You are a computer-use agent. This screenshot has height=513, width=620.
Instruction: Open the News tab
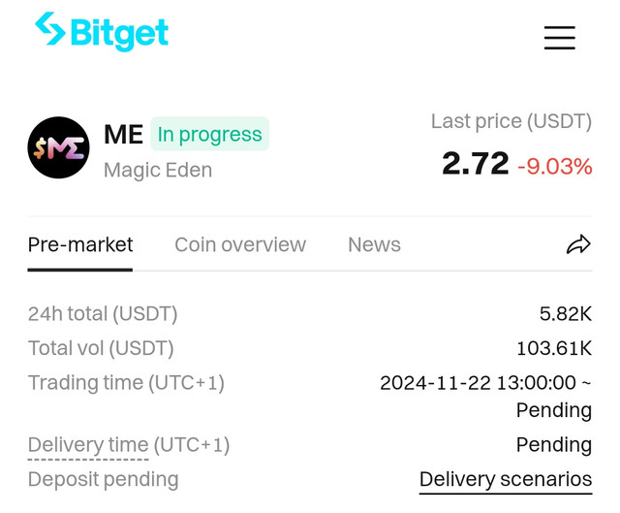(374, 244)
